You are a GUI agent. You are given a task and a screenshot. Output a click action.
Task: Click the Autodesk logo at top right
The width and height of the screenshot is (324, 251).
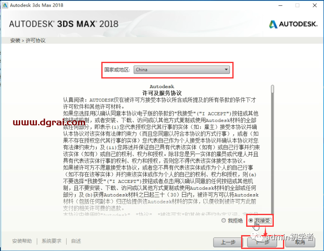pos(293,24)
